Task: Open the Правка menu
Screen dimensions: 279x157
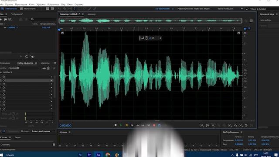Action: click(x=9, y=4)
